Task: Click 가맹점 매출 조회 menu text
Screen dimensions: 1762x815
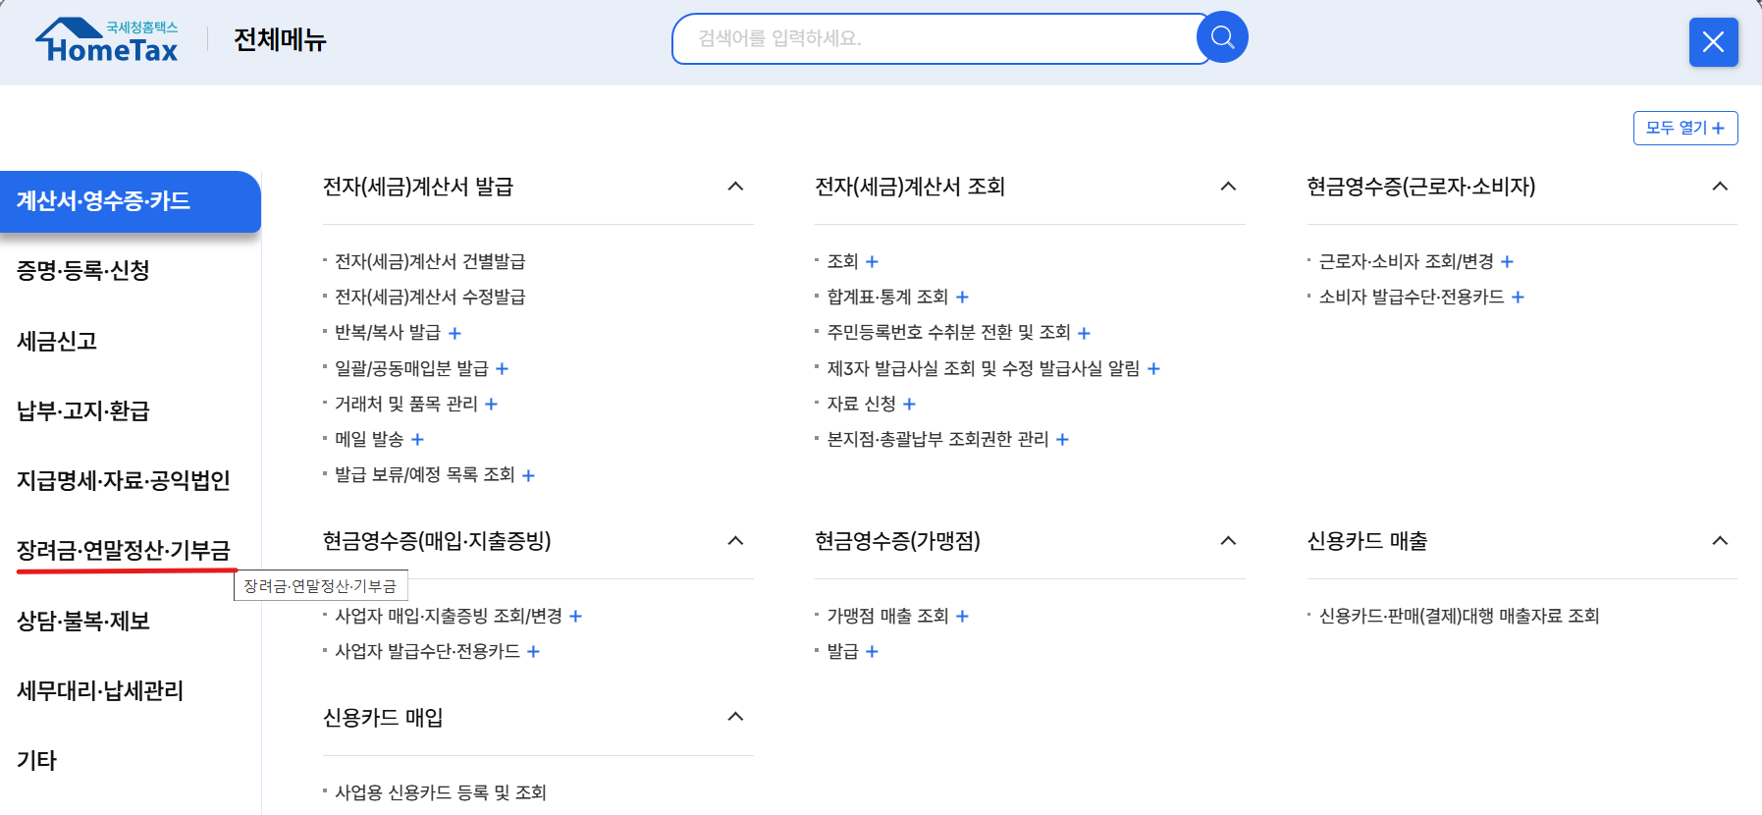Action: pyautogui.click(x=887, y=616)
